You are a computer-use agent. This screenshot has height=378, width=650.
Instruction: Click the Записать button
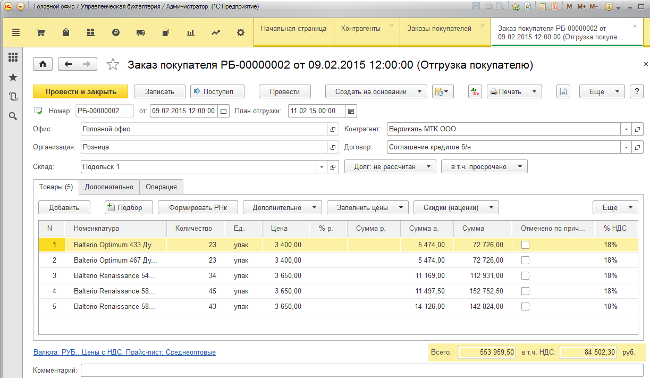pos(159,91)
